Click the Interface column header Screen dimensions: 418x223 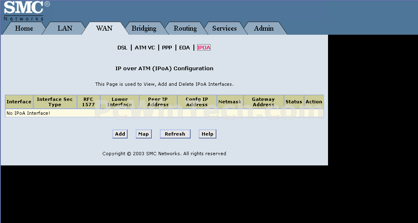pos(19,102)
